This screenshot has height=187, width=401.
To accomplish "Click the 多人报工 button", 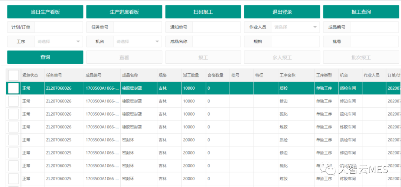I will click(282, 57).
